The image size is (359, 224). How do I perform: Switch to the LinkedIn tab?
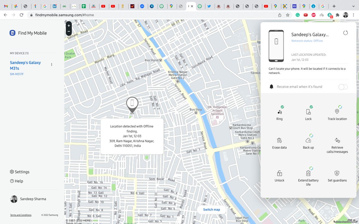[54, 6]
